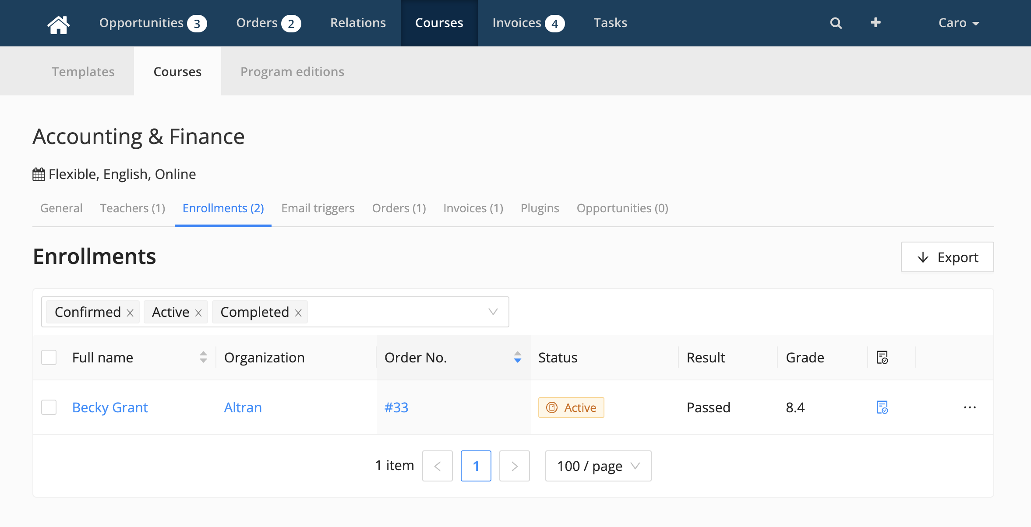The image size is (1031, 527).
Task: Open Becky Grant's profile link
Action: tap(110, 408)
